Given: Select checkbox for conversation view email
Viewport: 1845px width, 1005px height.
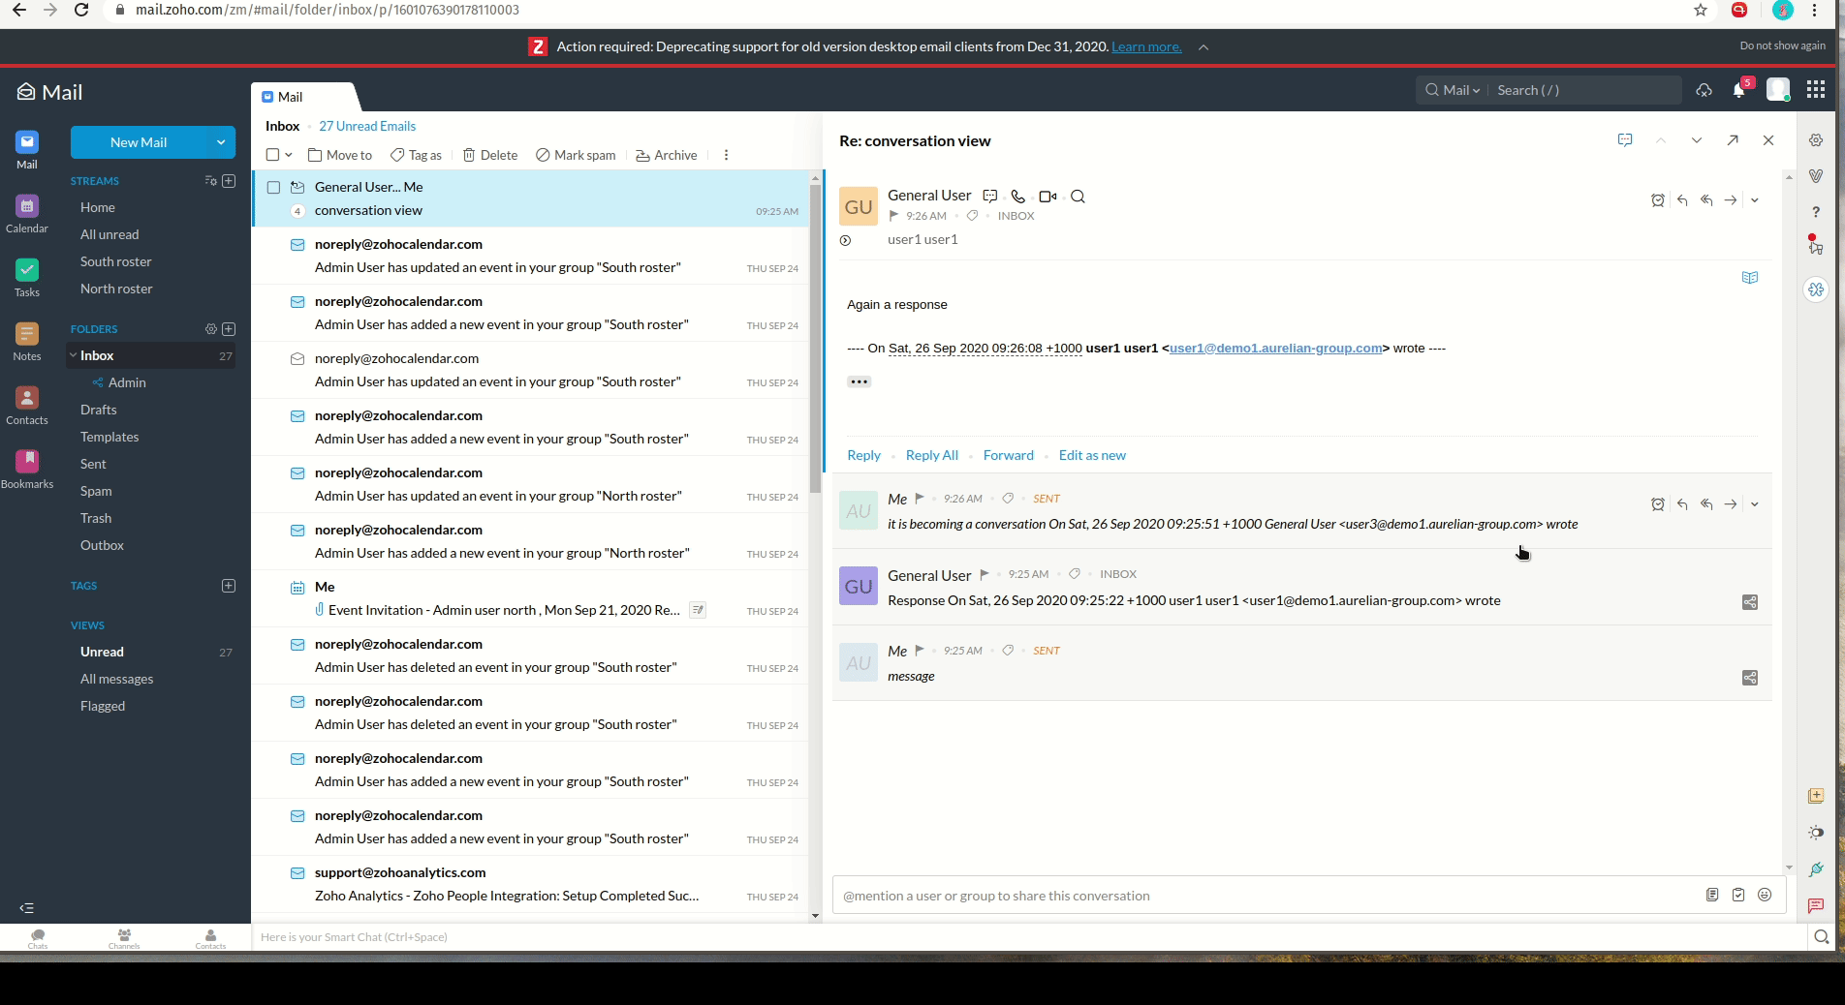Looking at the screenshot, I should pyautogui.click(x=273, y=188).
